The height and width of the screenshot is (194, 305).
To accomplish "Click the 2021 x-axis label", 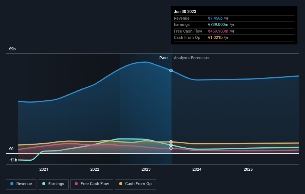I will [43, 170].
